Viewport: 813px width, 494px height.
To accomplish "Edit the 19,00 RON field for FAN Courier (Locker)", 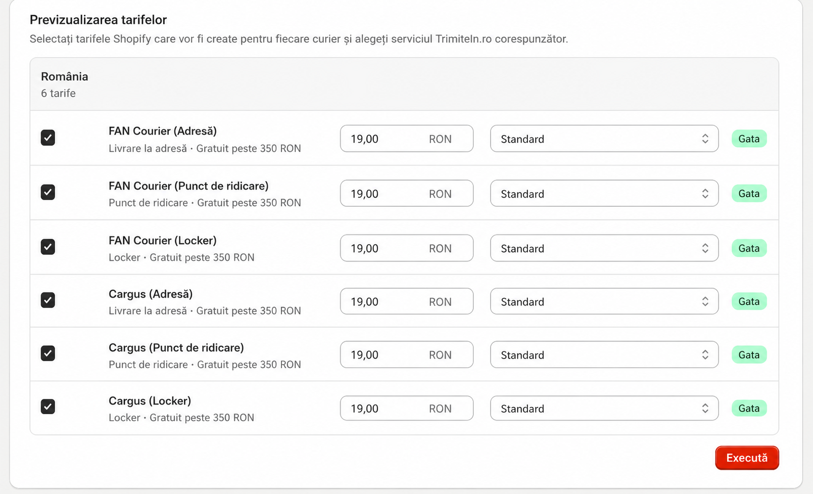I will 407,248.
